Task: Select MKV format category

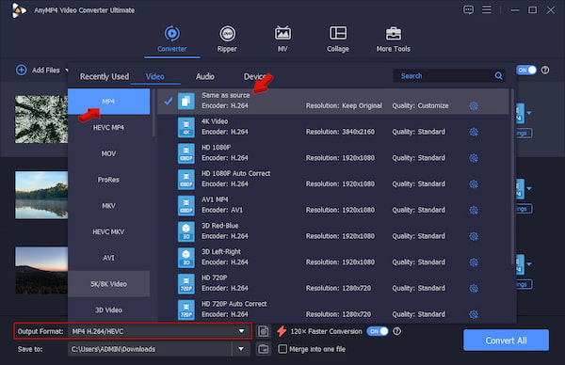Action: click(x=109, y=205)
